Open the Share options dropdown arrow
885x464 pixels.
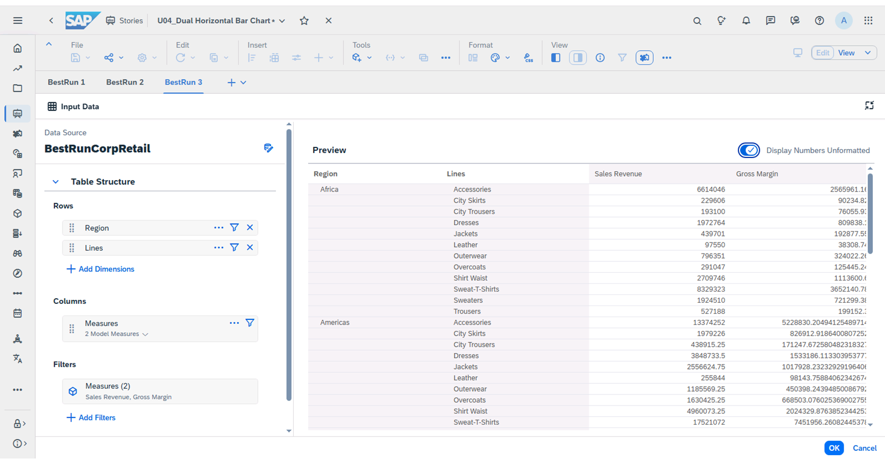coord(121,57)
